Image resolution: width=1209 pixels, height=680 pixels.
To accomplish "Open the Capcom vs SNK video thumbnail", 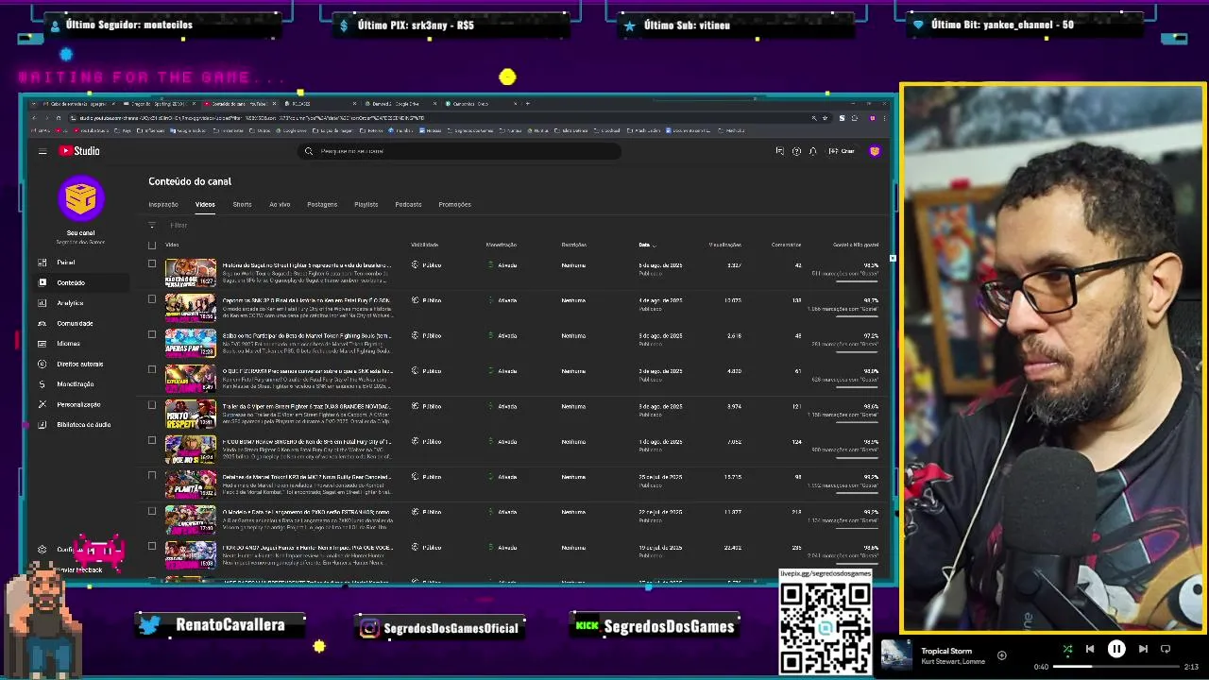I will click(x=191, y=308).
